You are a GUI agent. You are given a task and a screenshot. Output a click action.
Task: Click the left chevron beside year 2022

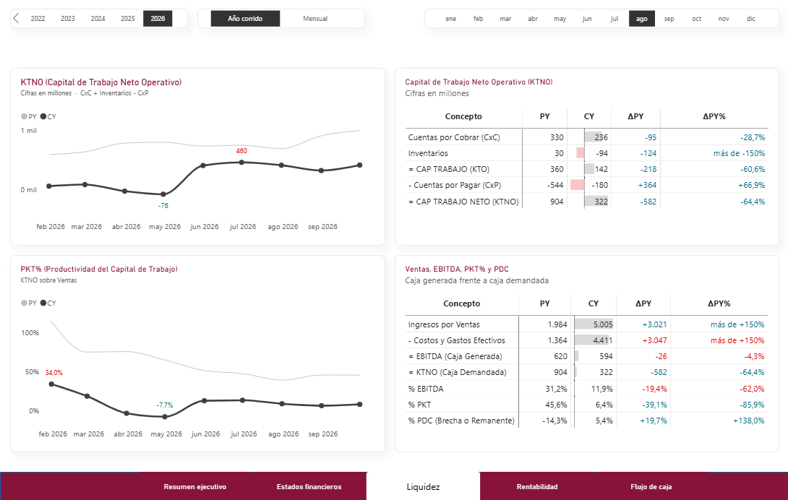click(x=16, y=19)
